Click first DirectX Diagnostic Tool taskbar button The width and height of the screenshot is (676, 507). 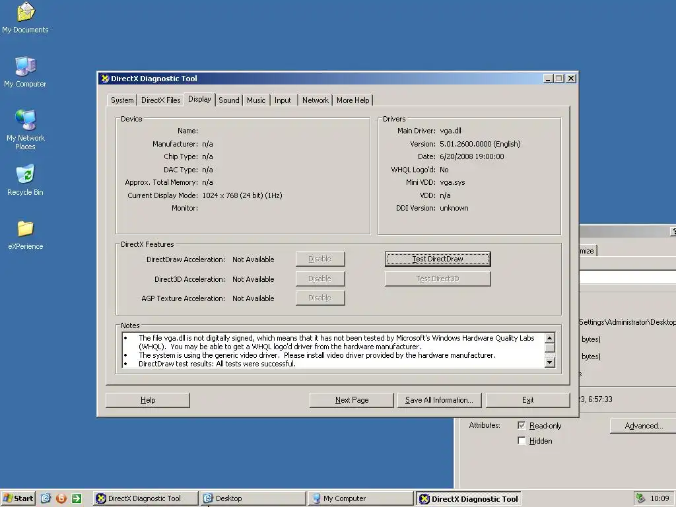click(x=145, y=498)
